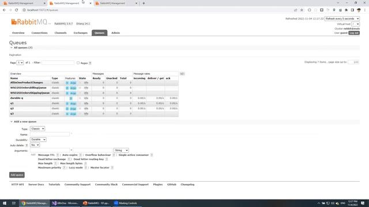
Task: Open help for Single active consumer
Action: [x=152, y=155]
